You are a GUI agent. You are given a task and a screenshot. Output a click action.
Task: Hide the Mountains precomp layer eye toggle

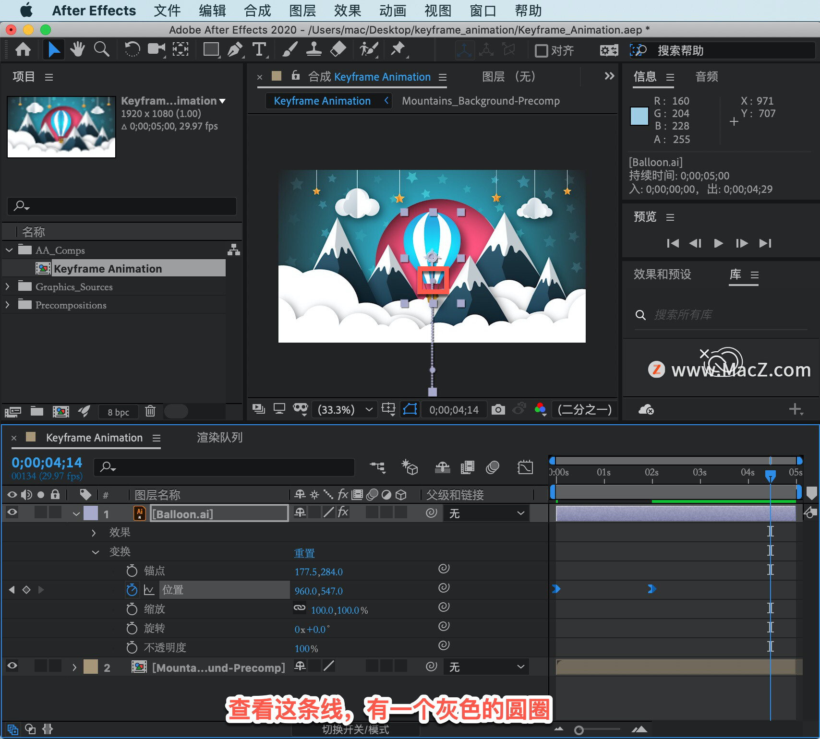pyautogui.click(x=12, y=666)
